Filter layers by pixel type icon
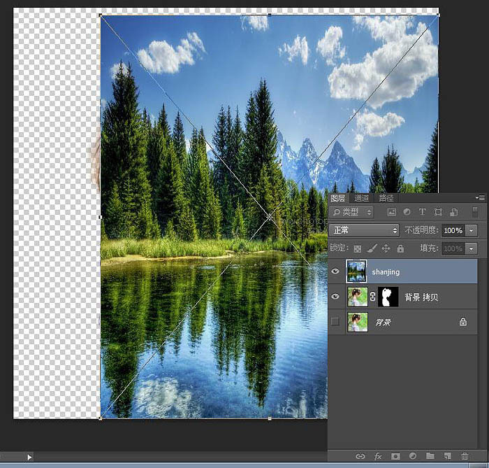Viewport: 489px width, 468px height. click(x=392, y=212)
